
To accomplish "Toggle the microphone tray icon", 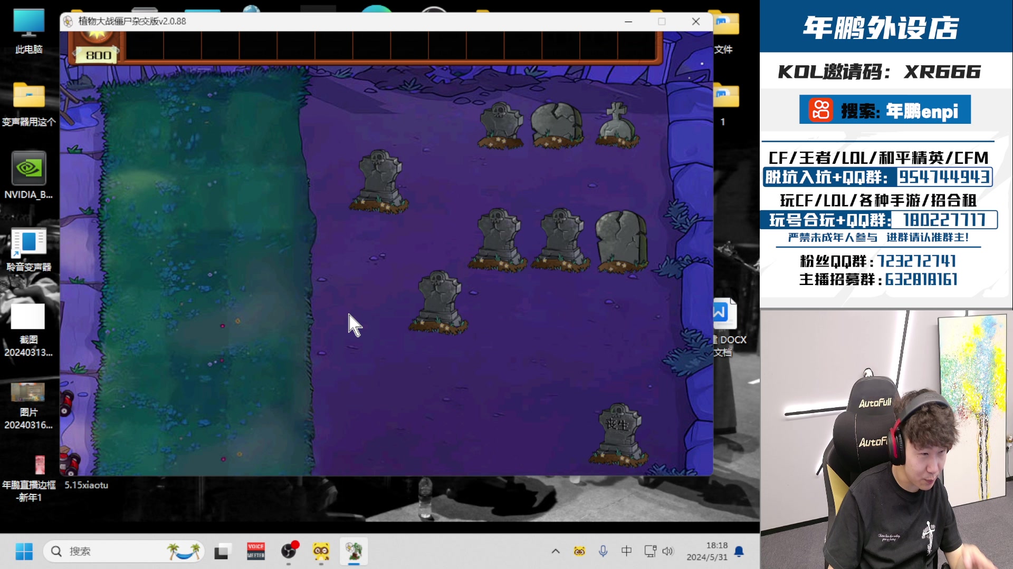I will coord(603,551).
